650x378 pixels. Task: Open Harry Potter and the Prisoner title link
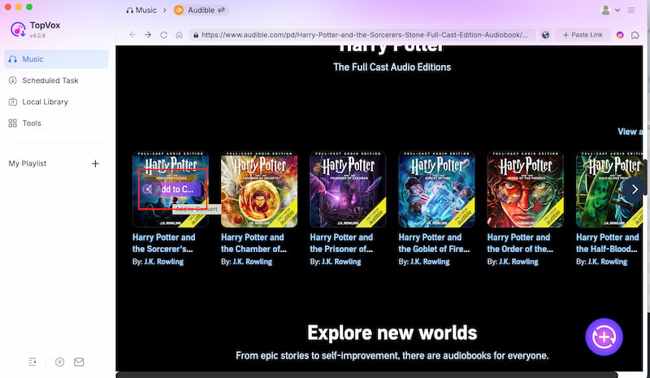pyautogui.click(x=341, y=243)
